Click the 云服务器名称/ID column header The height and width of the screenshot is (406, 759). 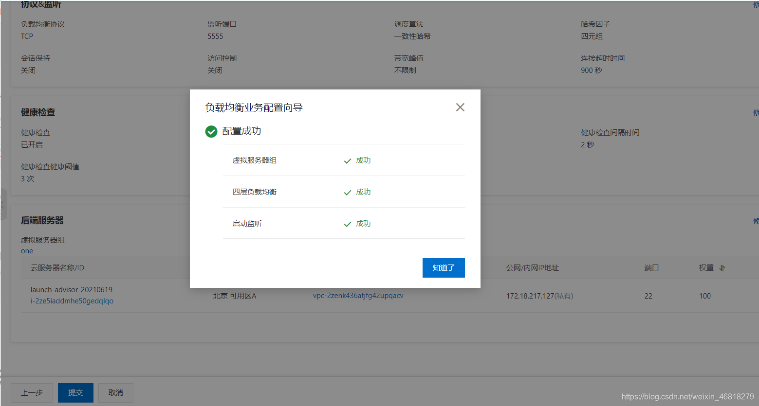pos(57,268)
